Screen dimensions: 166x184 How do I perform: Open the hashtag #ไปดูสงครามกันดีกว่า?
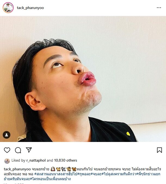119,174
